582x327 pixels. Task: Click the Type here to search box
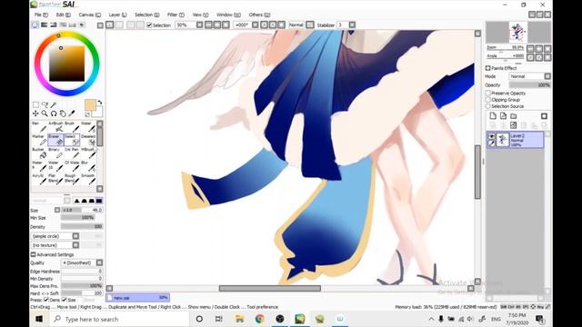pyautogui.click(x=119, y=319)
